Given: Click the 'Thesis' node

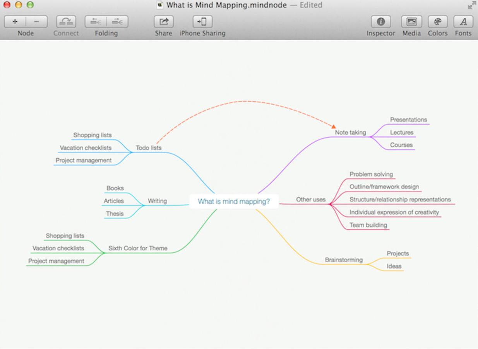Looking at the screenshot, I should 115,214.
